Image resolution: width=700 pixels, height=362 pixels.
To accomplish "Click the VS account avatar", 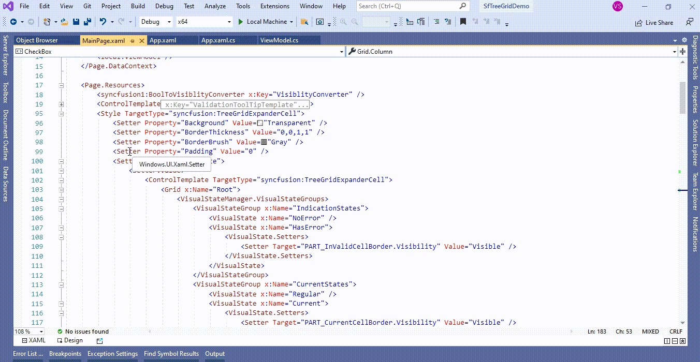I will [x=617, y=6].
